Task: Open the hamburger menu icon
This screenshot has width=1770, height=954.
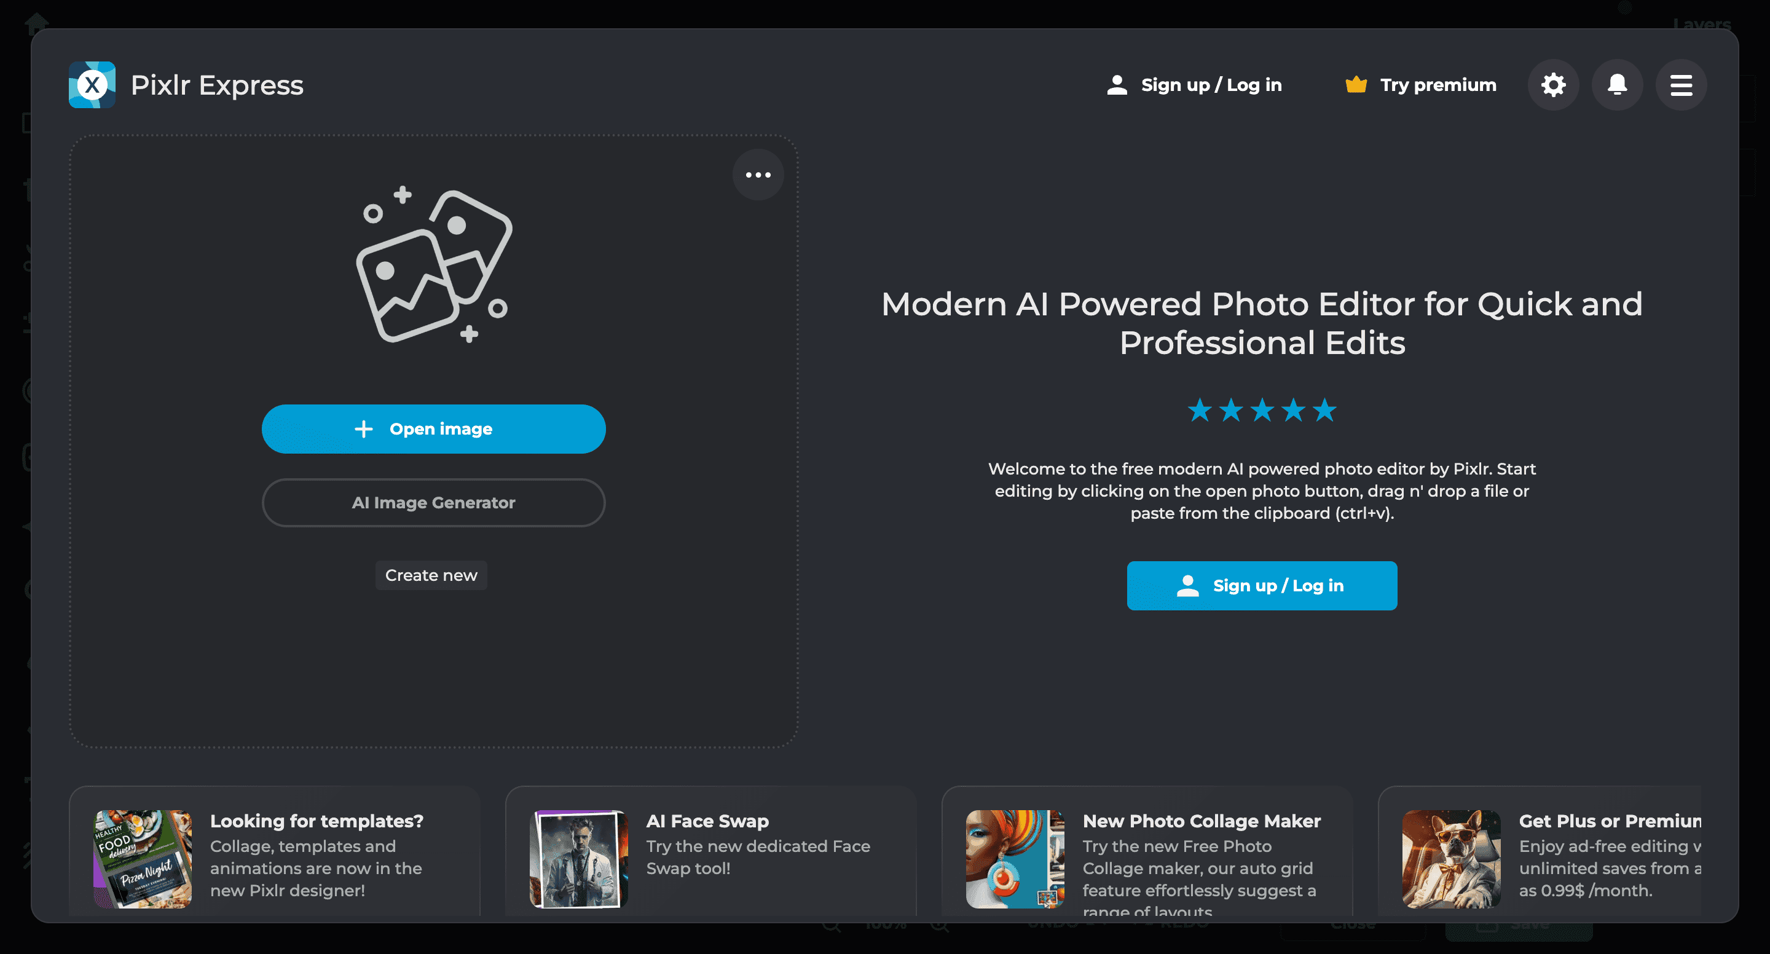Action: click(1681, 85)
